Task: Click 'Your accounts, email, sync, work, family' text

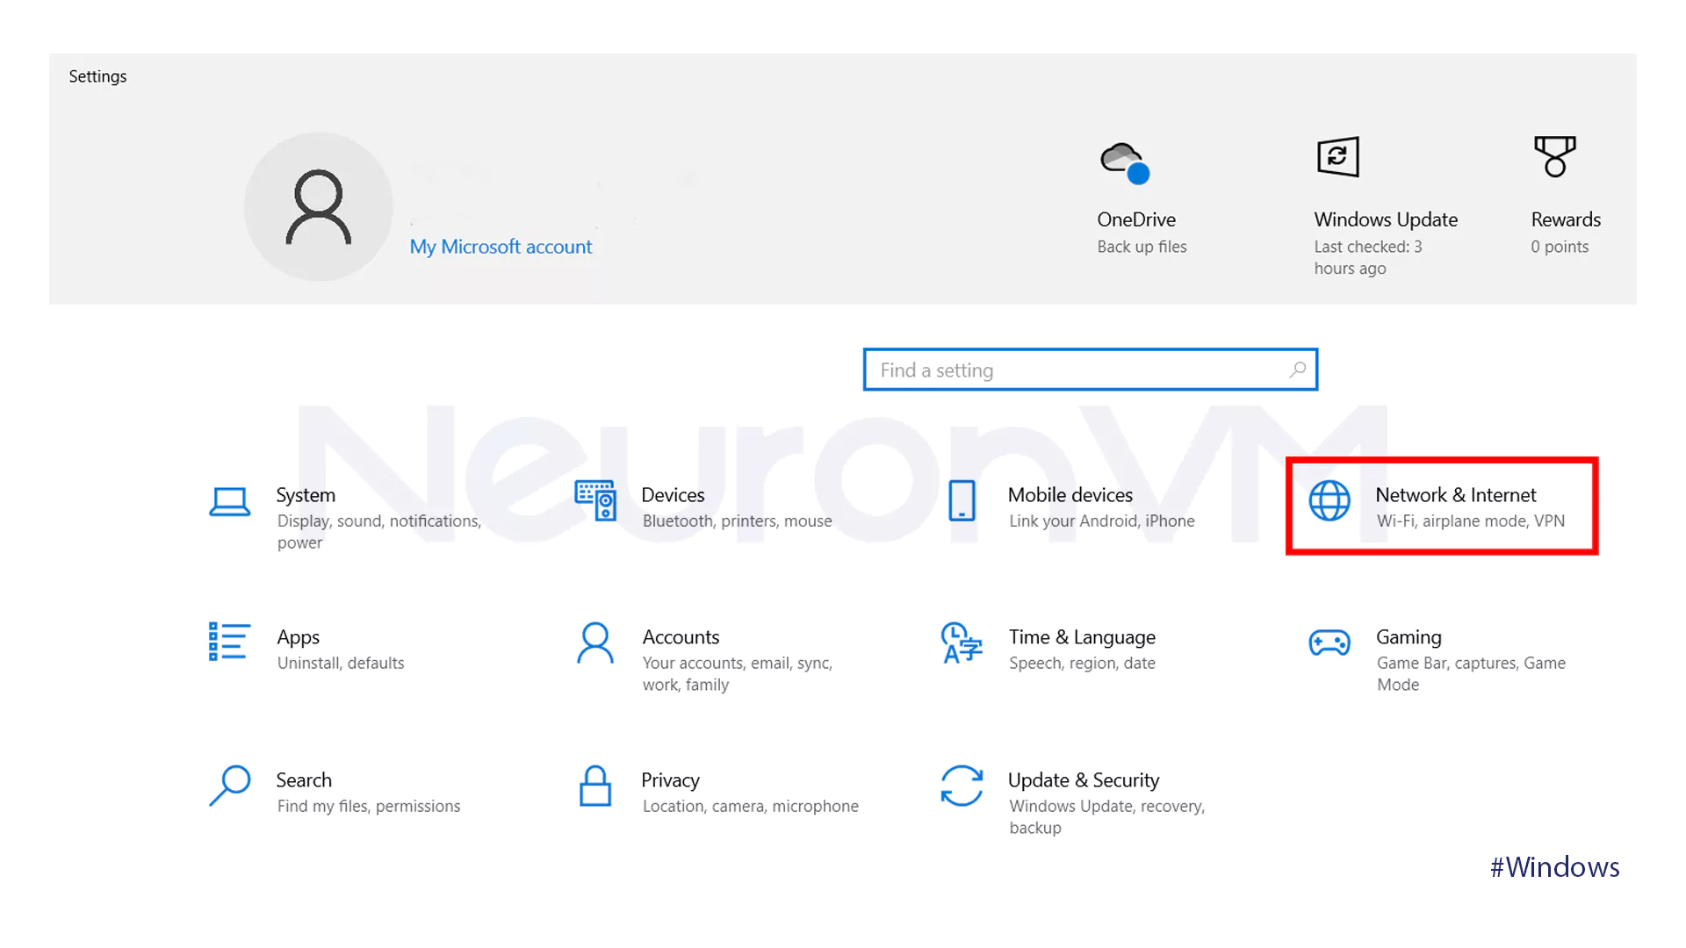Action: pyautogui.click(x=738, y=674)
